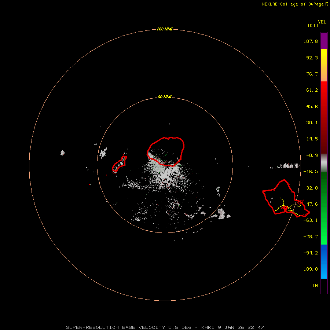The width and height of the screenshot is (330, 330).
Task: Click the 107.8 velocity scale value
Action: [x=311, y=41]
